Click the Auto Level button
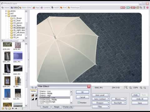Image resolution: width=150 pixels, height=112 pixels. (x=100, y=95)
